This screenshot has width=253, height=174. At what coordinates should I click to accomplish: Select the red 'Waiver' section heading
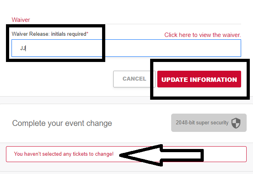(21, 19)
